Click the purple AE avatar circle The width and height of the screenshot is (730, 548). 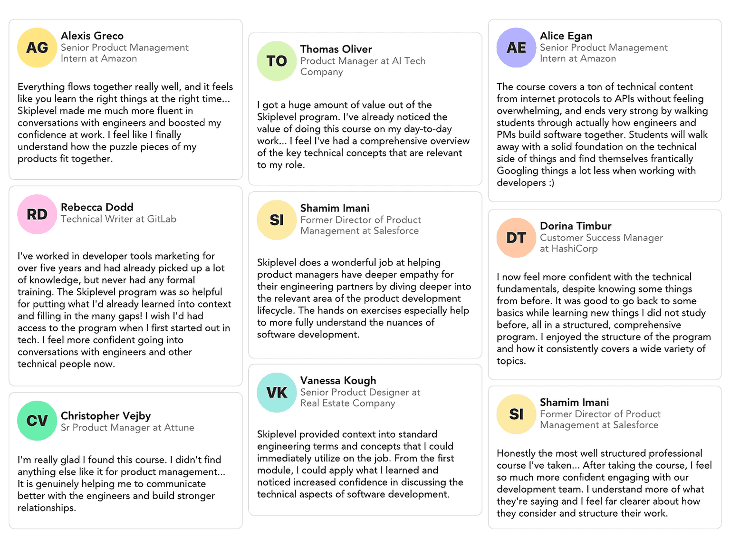tap(516, 48)
